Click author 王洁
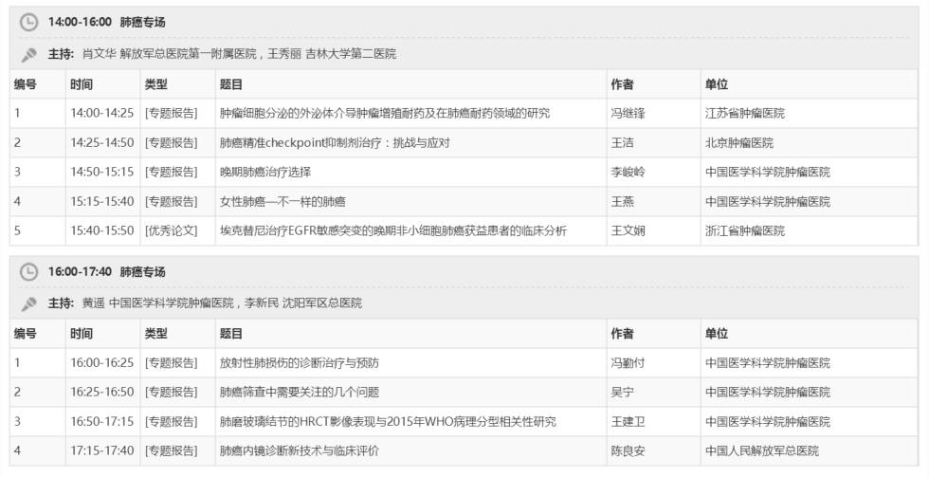Screen dimensions: 929x477 [x=622, y=143]
